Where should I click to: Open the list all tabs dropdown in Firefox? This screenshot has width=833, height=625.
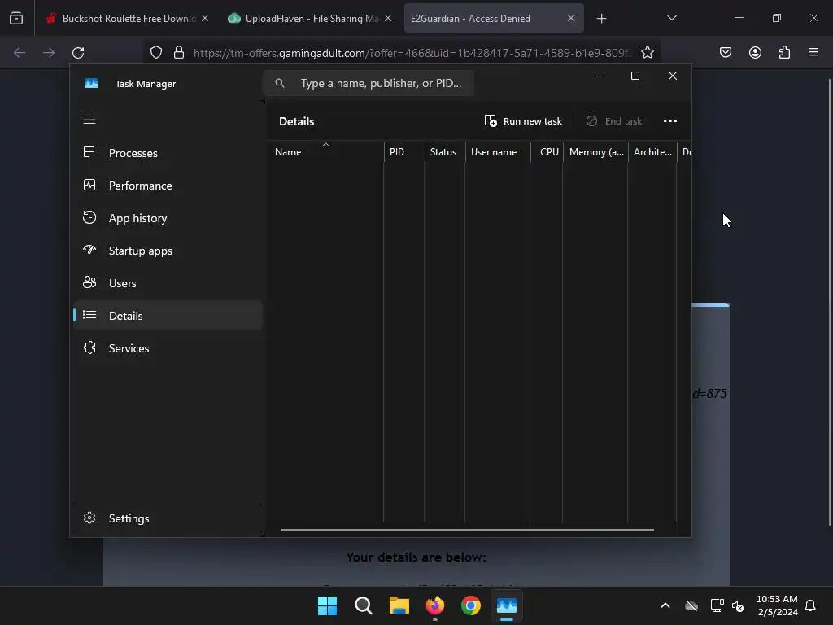click(671, 18)
